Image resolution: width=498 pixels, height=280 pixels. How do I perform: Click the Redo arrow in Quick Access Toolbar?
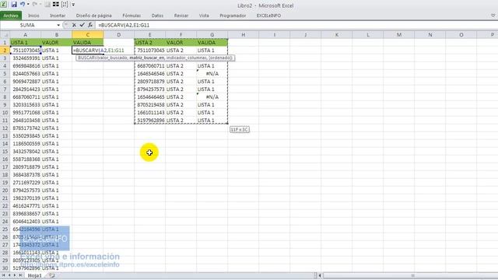pyautogui.click(x=34, y=5)
